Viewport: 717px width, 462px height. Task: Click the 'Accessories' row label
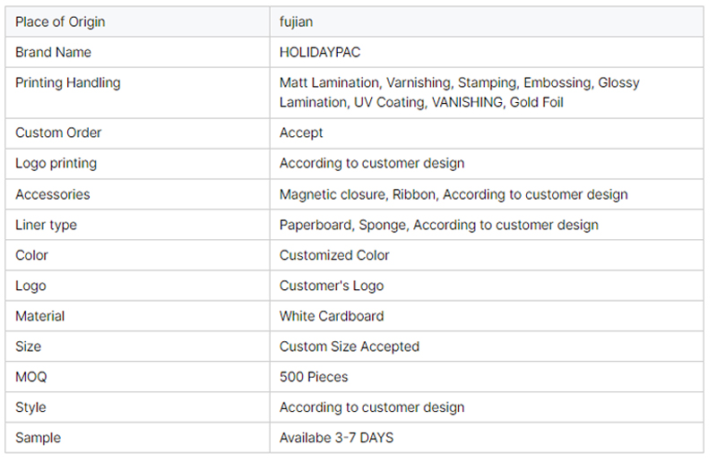pos(53,194)
